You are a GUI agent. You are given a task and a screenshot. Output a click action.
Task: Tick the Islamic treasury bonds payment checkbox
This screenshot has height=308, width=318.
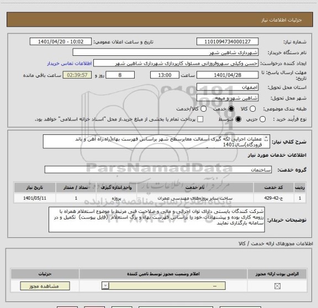pos(200,119)
